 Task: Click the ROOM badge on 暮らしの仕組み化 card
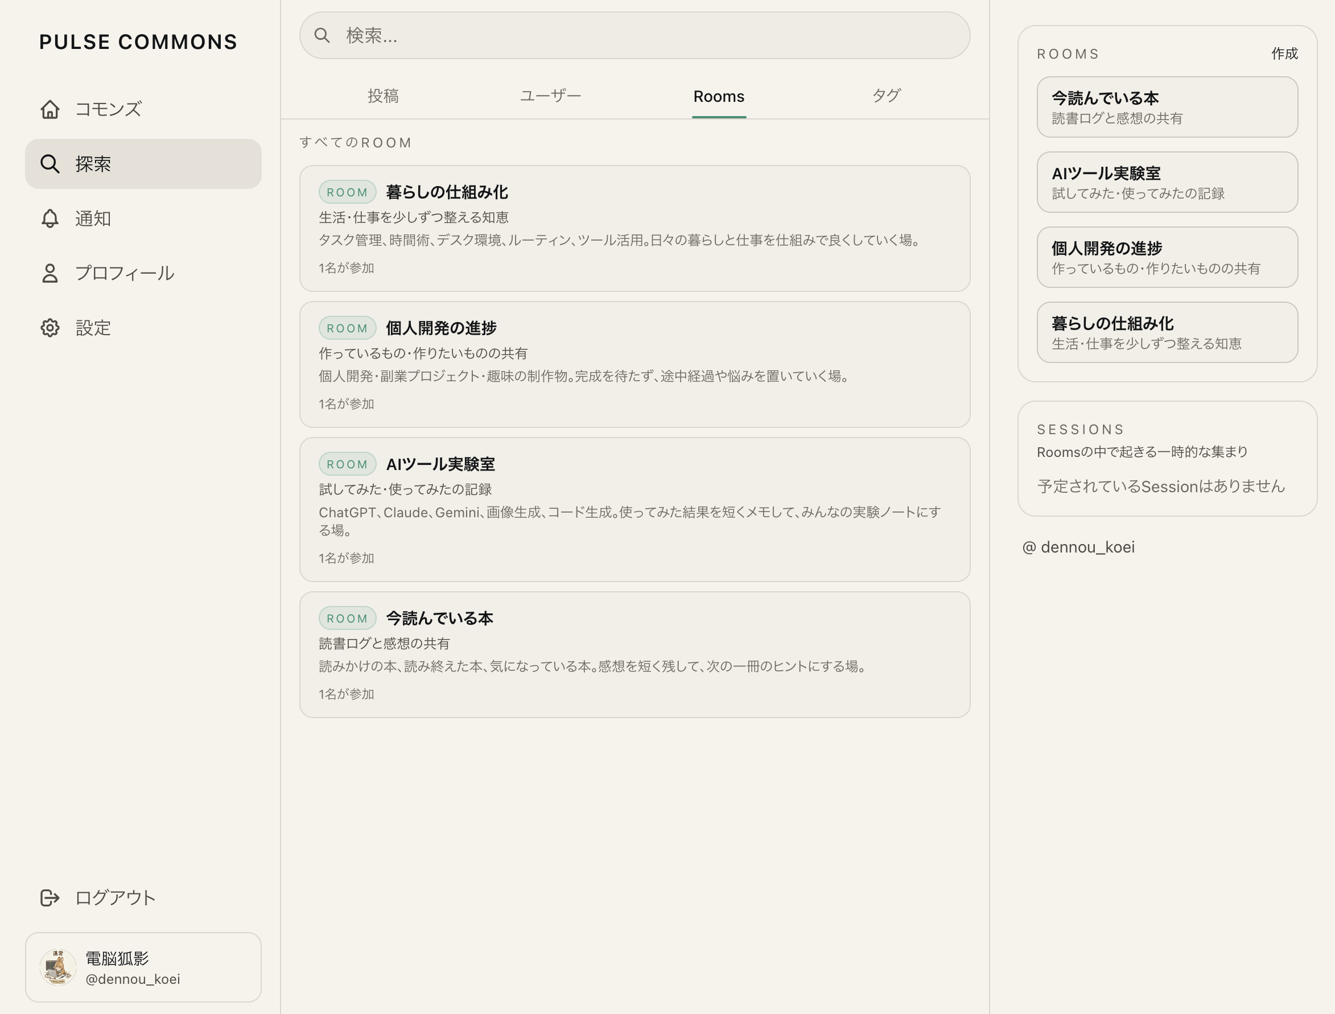pyautogui.click(x=347, y=191)
